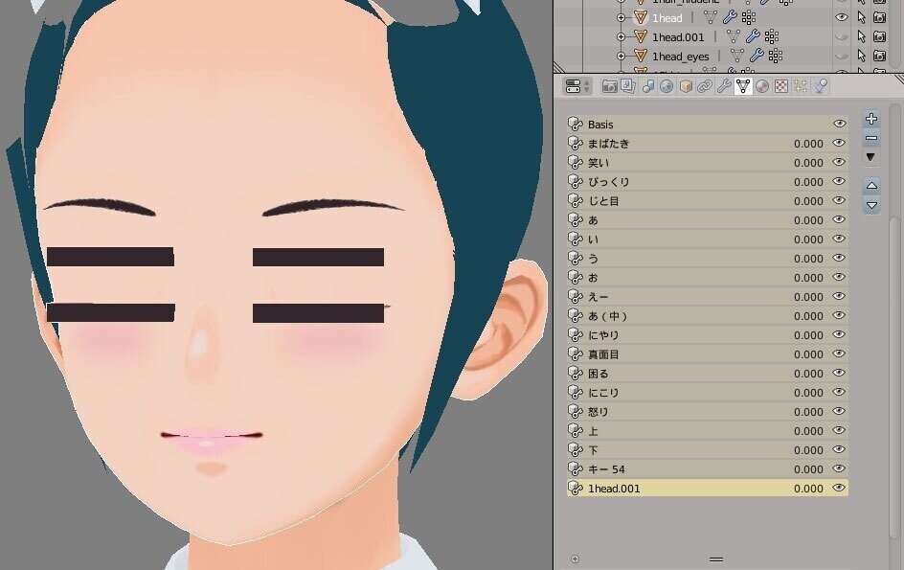The image size is (904, 570).
Task: Expand the 1head_eyes tree item
Action: [621, 56]
